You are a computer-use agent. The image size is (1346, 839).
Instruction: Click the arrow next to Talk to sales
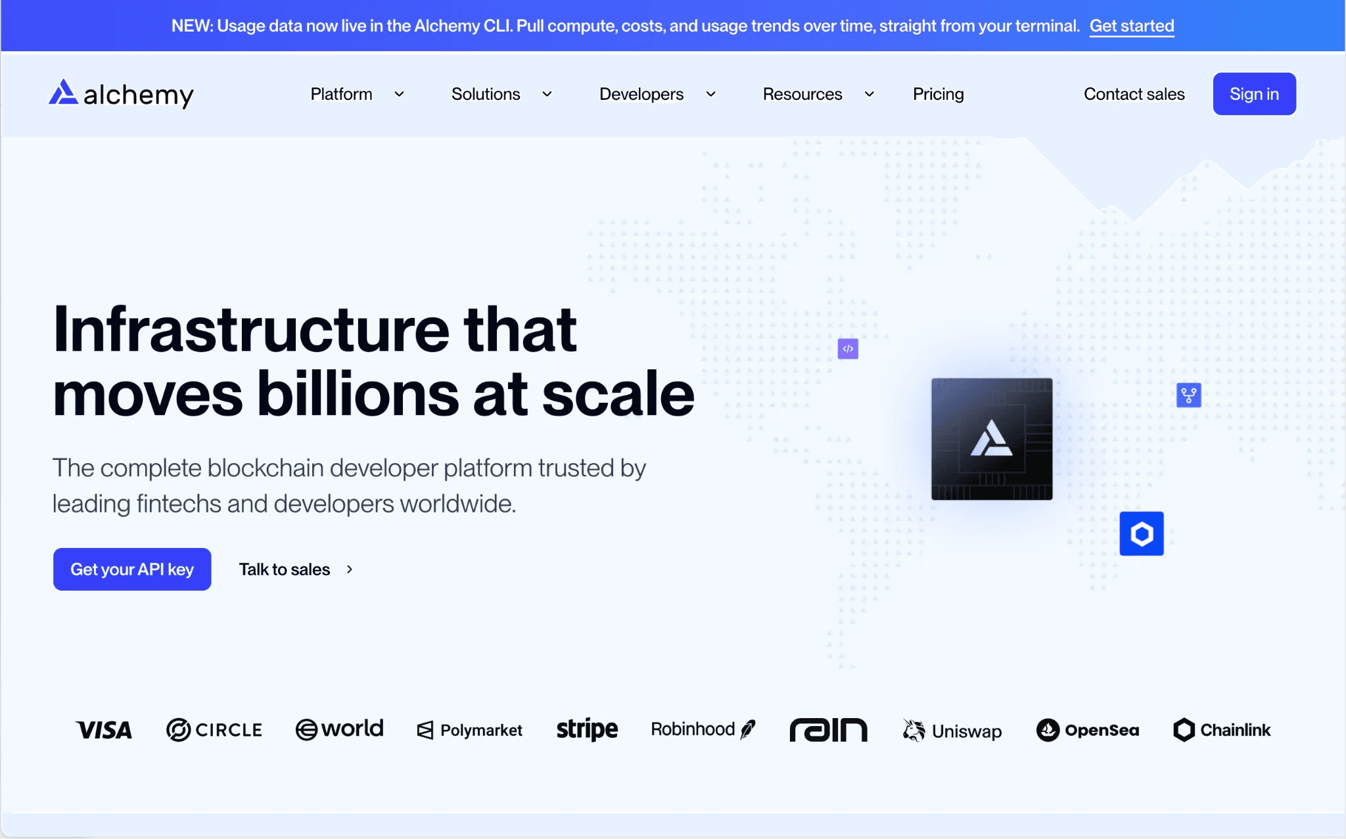click(x=350, y=570)
